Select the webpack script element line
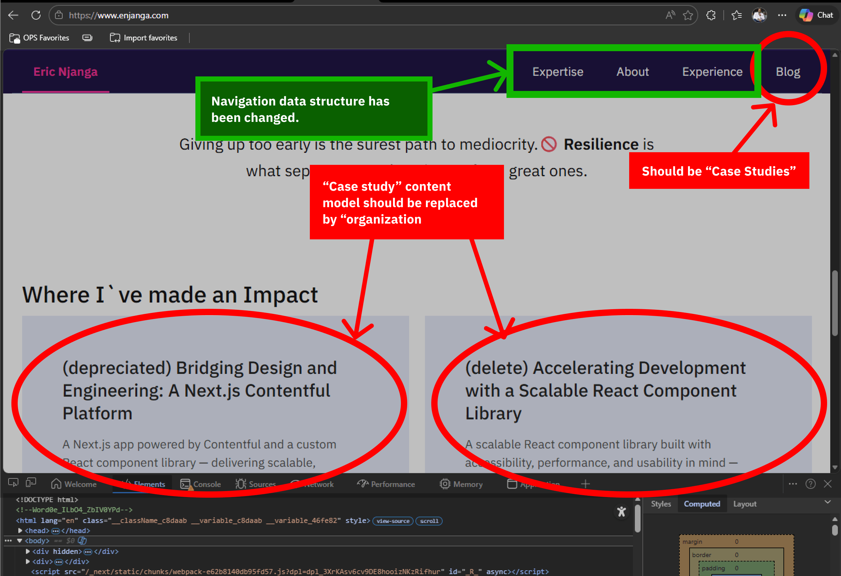Screen dimensions: 841x576 tap(290, 571)
